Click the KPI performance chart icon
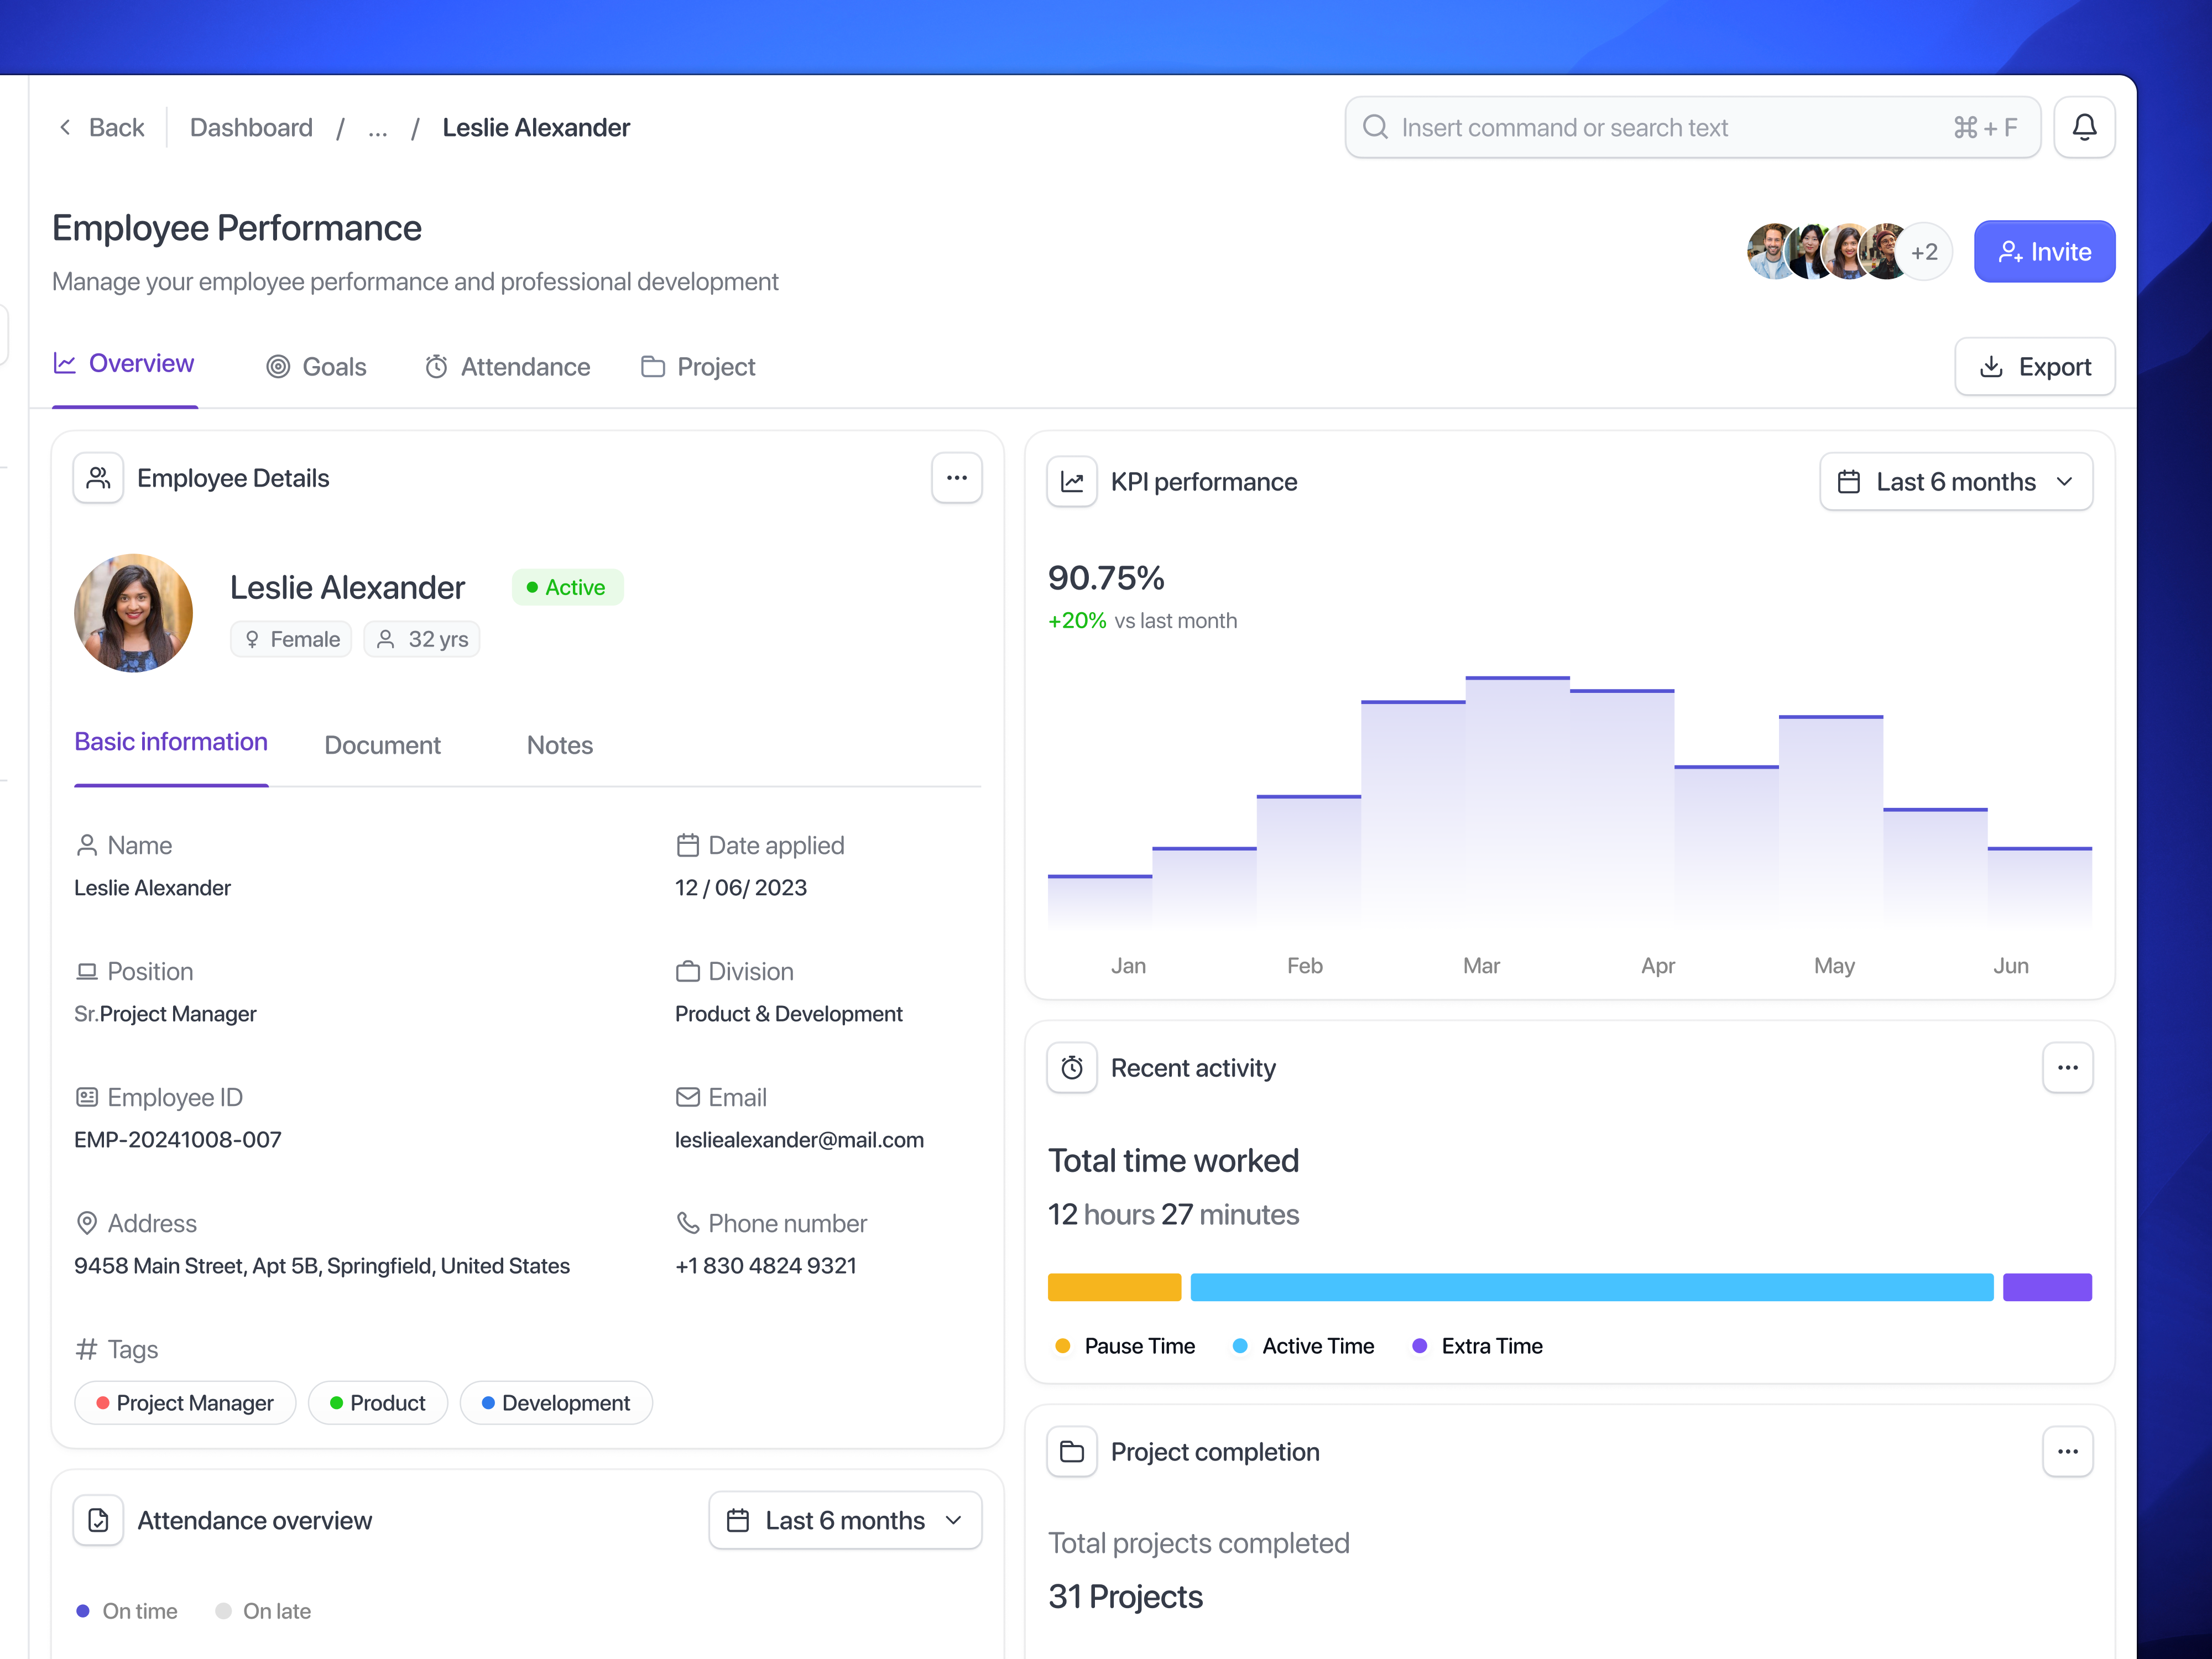Screen dimensions: 2212x1659 pos(1072,481)
